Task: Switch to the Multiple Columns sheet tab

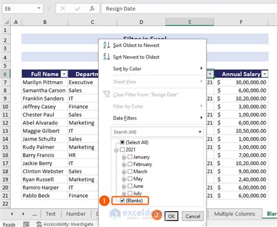Action: [234, 214]
